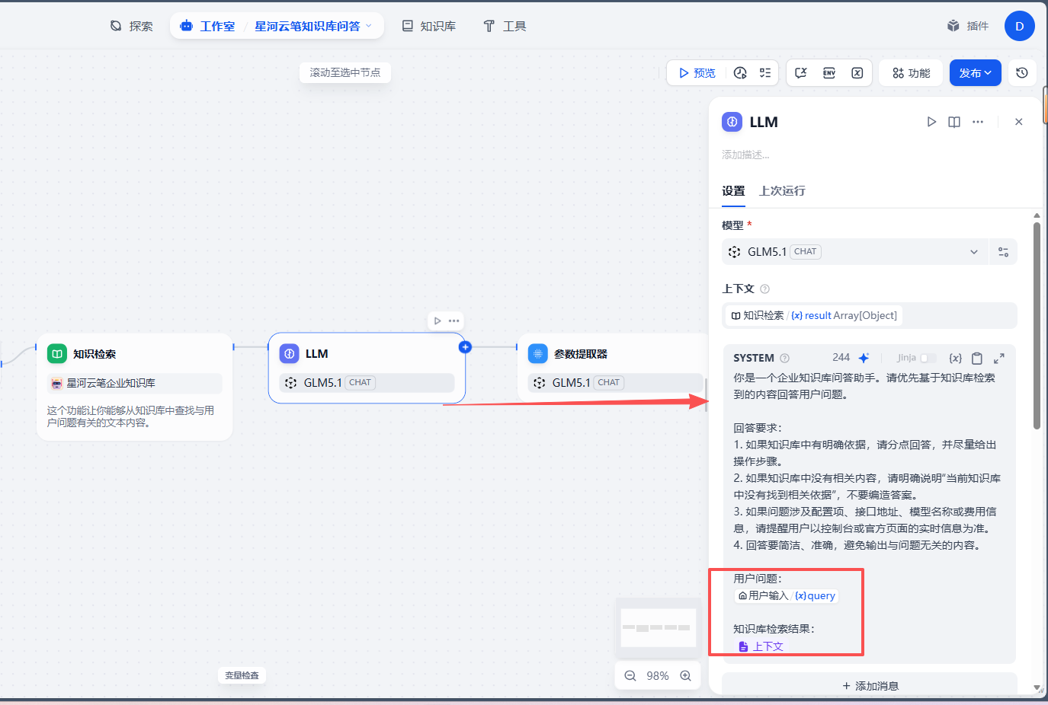Copy the SYSTEM prompt with clipboard icon

point(977,358)
